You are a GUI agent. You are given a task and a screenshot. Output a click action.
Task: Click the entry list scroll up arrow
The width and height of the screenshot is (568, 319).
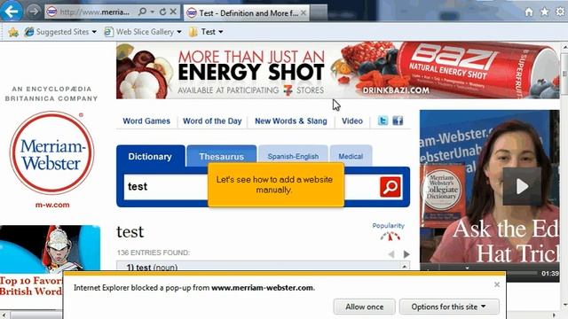(405, 267)
